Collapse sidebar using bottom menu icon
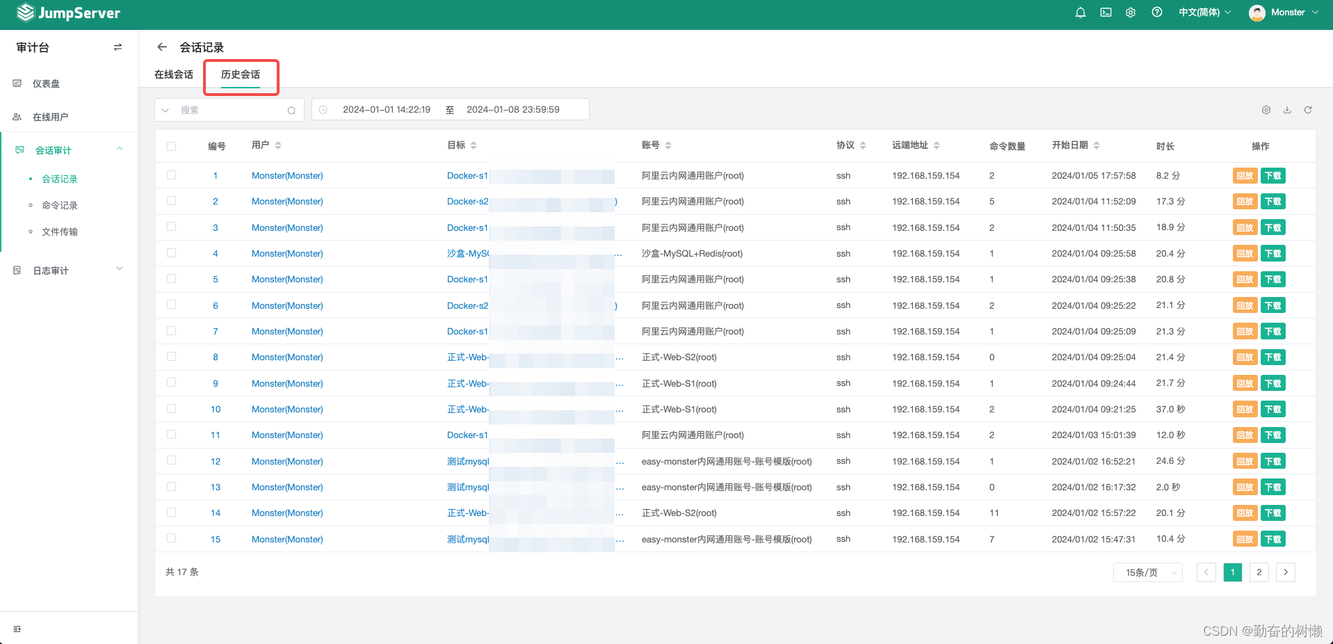The width and height of the screenshot is (1333, 644). [x=17, y=629]
